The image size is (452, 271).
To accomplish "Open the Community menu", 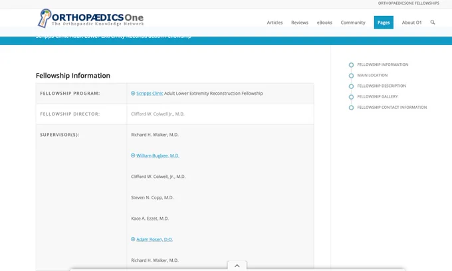I will pos(353,23).
